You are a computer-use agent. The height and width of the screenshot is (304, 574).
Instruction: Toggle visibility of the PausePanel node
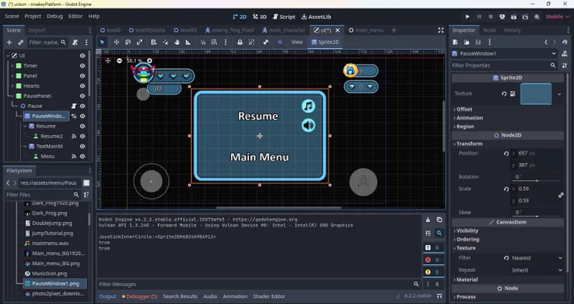pyautogui.click(x=83, y=96)
